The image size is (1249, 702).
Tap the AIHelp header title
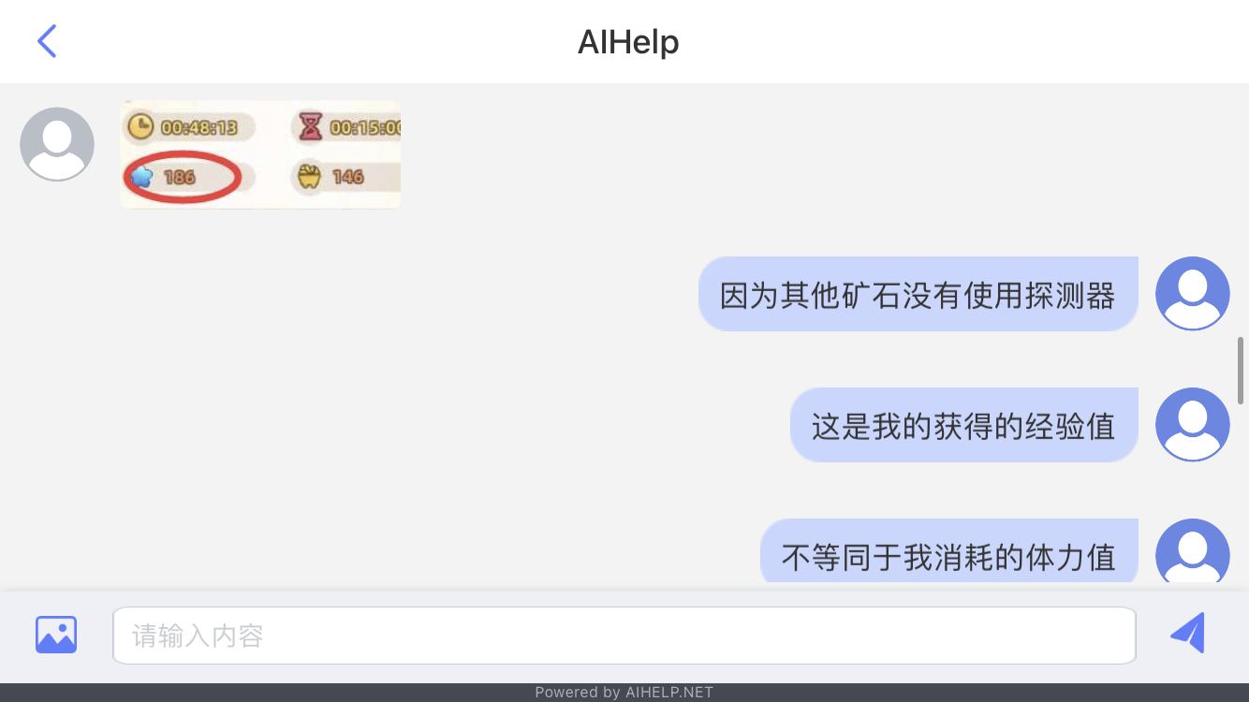[628, 42]
